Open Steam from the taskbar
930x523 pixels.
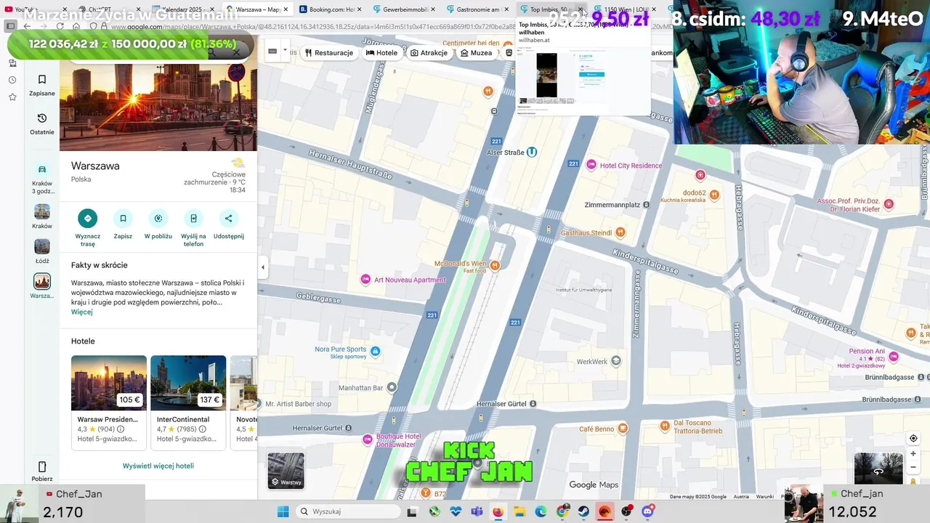click(583, 511)
